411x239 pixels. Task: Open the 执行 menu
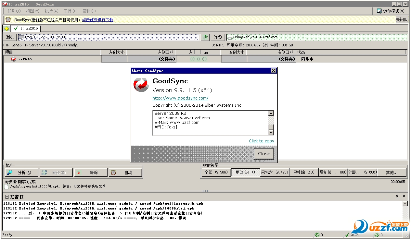[51, 11]
